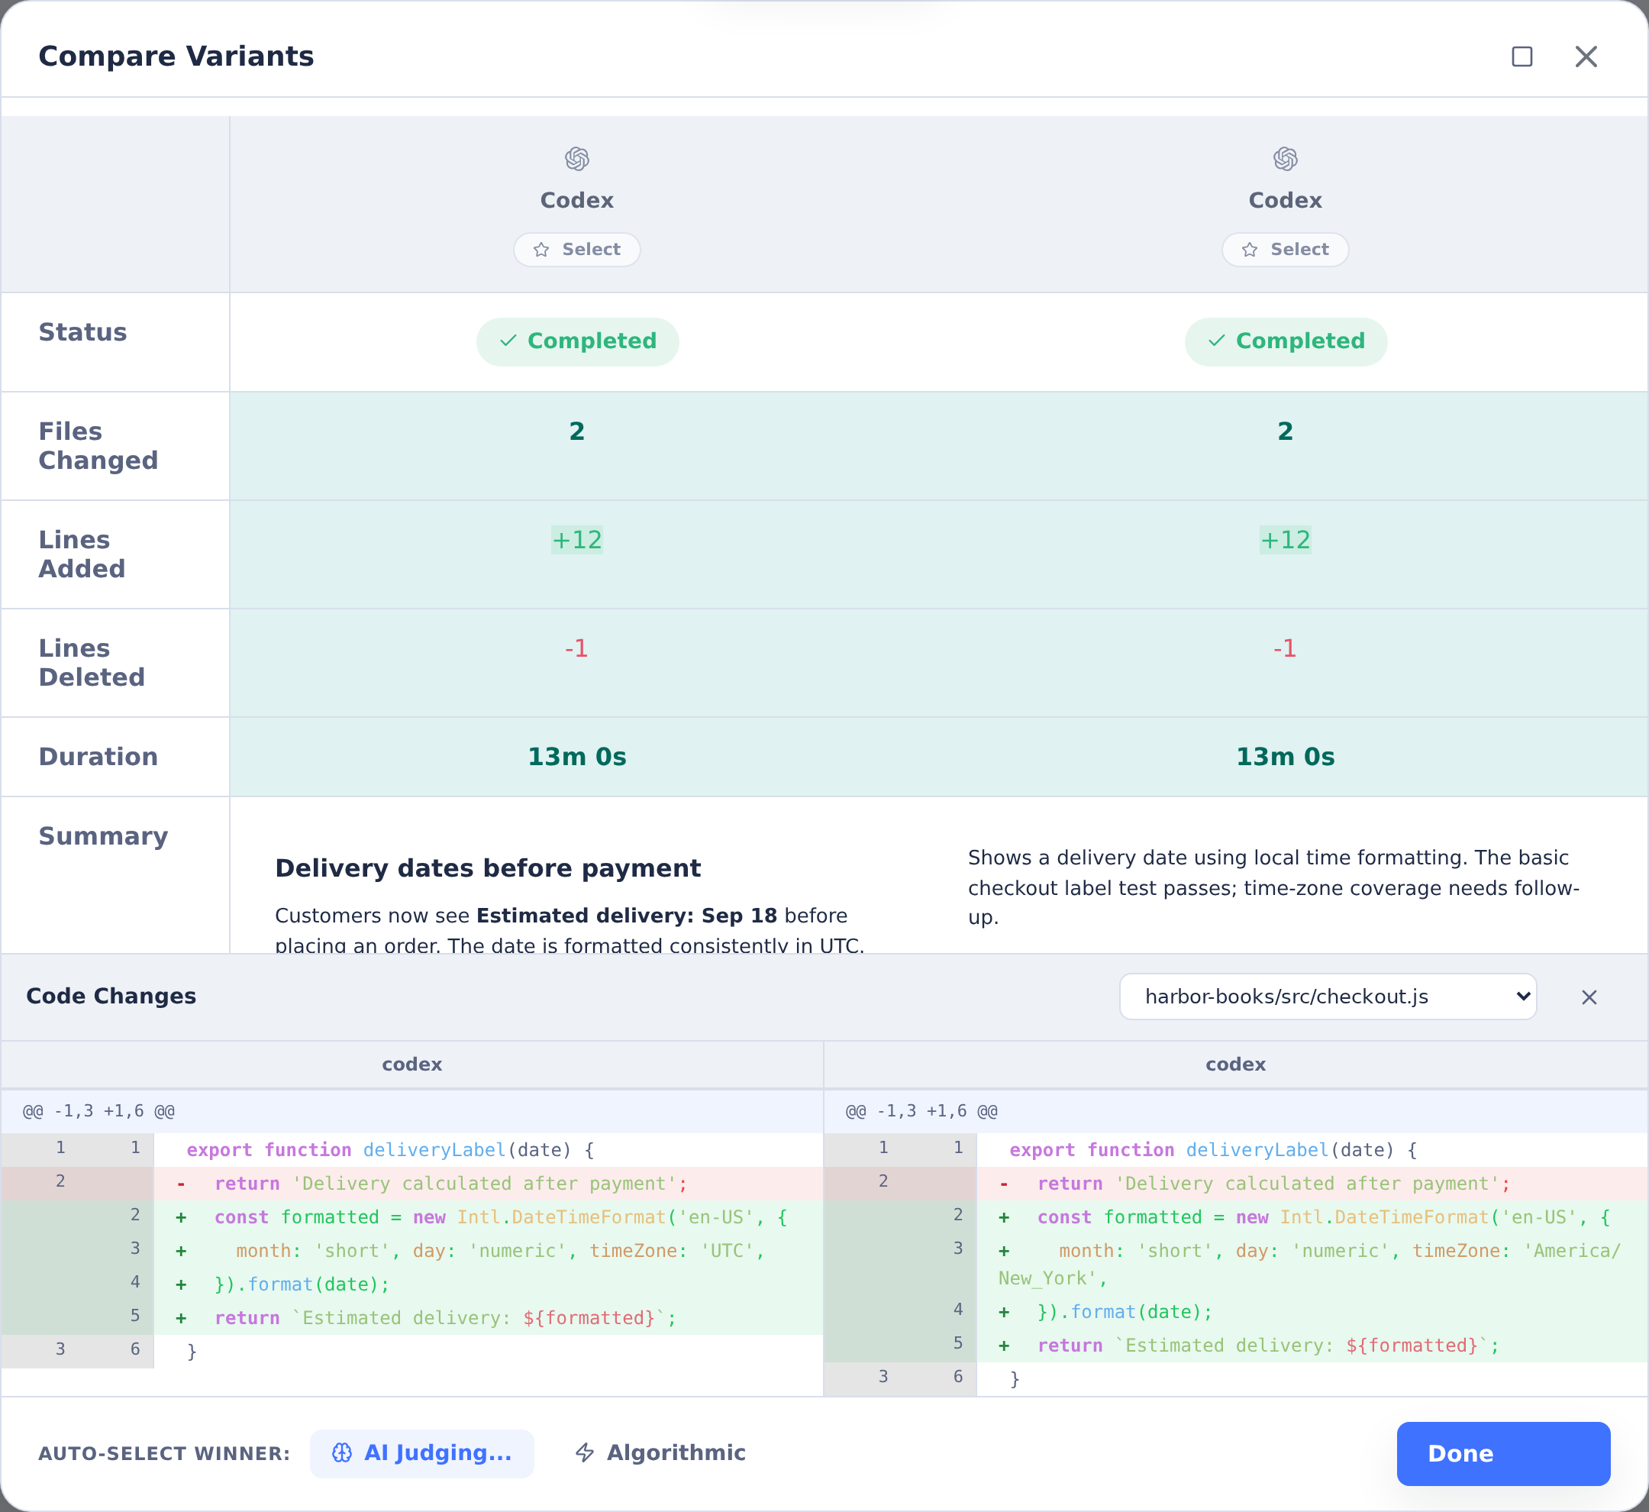Click the right diff line with timeZone: 'America/New_York'

pyautogui.click(x=1235, y=1265)
